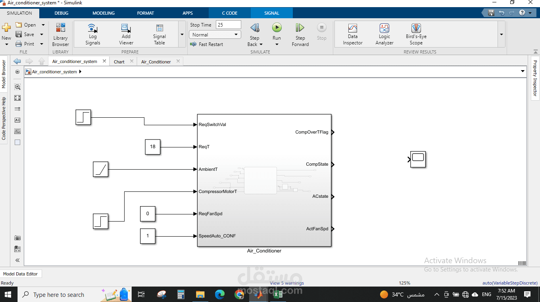The height and width of the screenshot is (302, 540).
Task: Select the Air_Conditioner subsystem block
Action: (264, 180)
